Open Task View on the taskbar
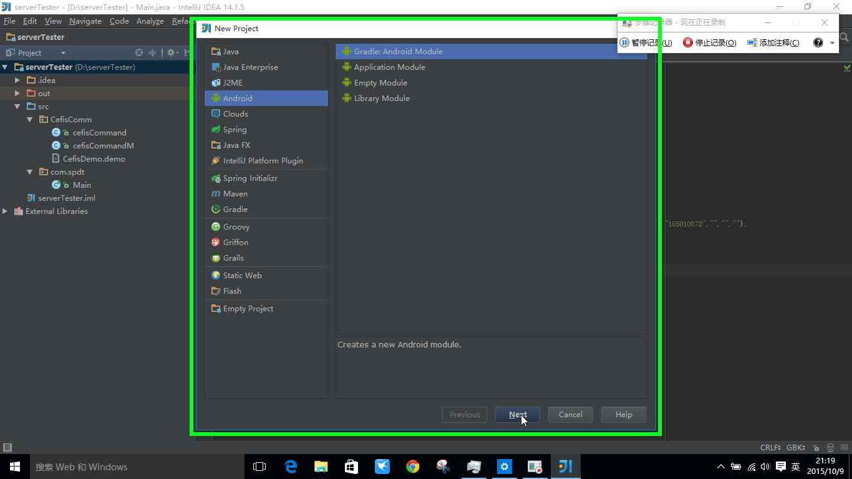This screenshot has height=479, width=852. click(259, 467)
